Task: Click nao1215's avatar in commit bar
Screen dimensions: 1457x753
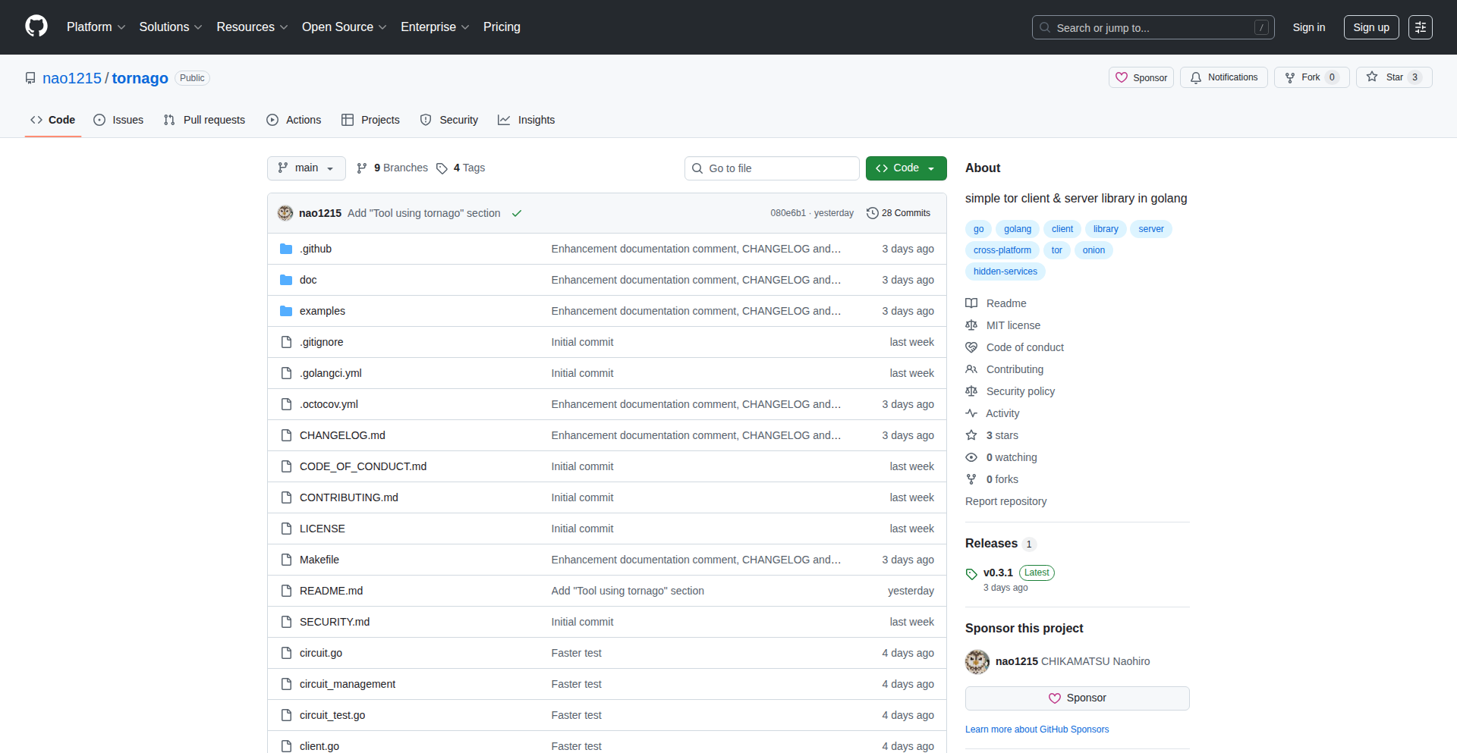Action: (285, 213)
